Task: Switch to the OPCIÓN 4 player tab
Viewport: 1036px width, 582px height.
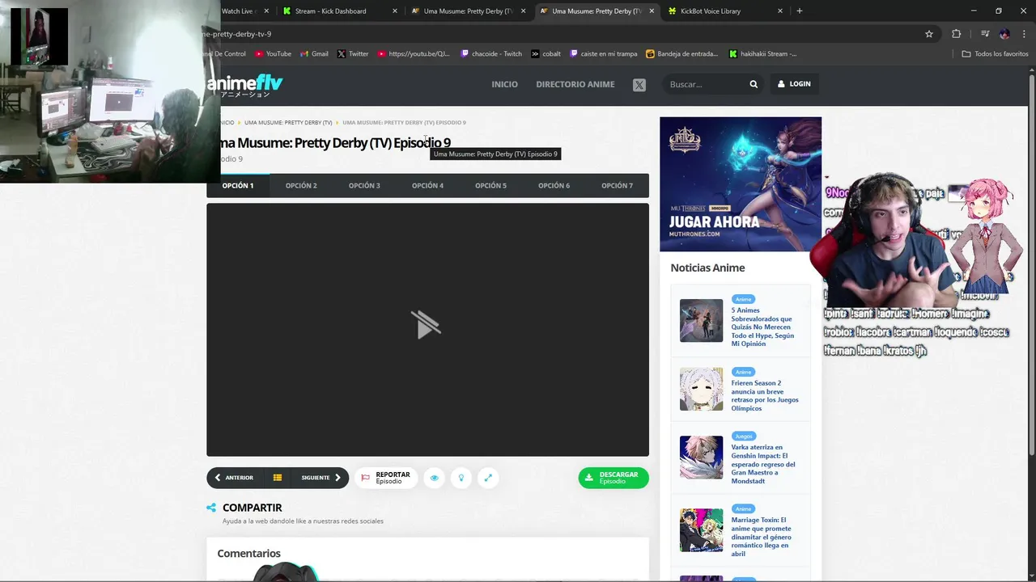Action: coord(427,186)
